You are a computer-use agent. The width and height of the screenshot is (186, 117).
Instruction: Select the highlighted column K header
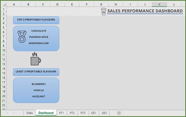coord(159,5)
